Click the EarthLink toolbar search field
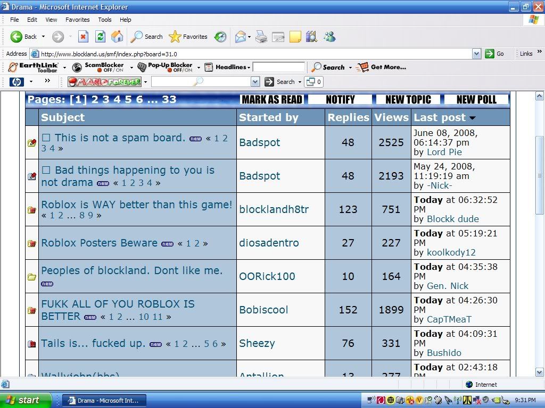 (x=278, y=67)
